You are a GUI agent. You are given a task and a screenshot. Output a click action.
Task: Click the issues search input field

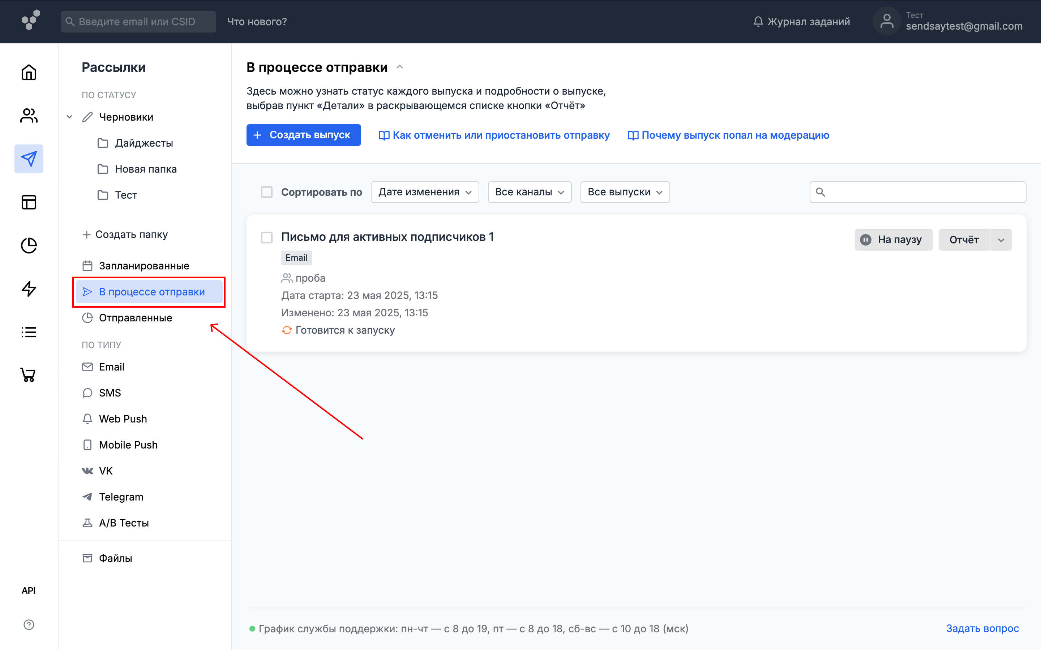pos(925,192)
